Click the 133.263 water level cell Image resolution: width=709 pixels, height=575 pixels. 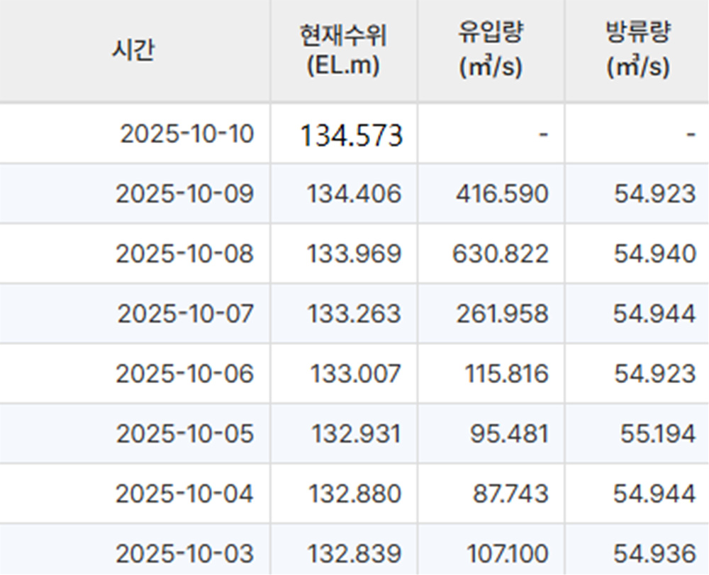tap(354, 314)
